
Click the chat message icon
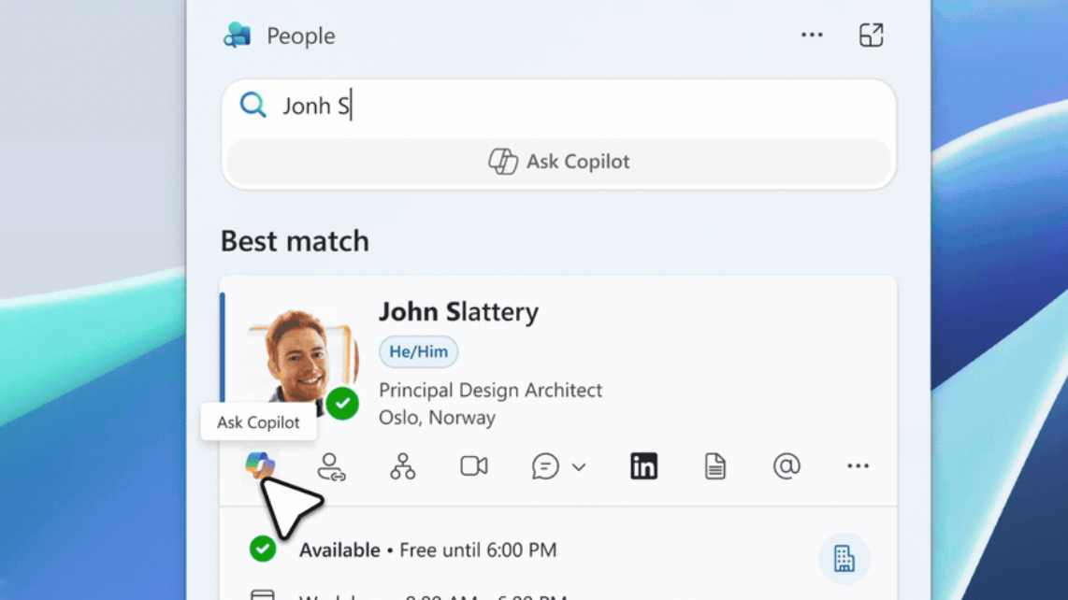pyautogui.click(x=545, y=466)
